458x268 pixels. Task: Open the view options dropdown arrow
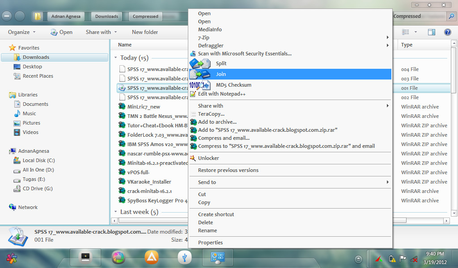point(416,32)
